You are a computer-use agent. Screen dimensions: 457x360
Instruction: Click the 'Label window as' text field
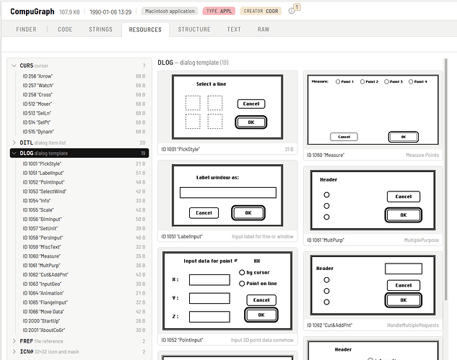click(x=228, y=193)
